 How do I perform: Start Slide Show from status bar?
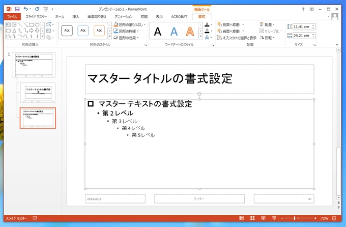(274, 218)
